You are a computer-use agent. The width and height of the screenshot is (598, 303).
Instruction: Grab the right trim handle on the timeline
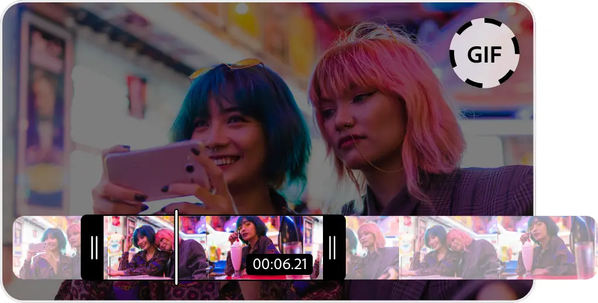click(334, 248)
